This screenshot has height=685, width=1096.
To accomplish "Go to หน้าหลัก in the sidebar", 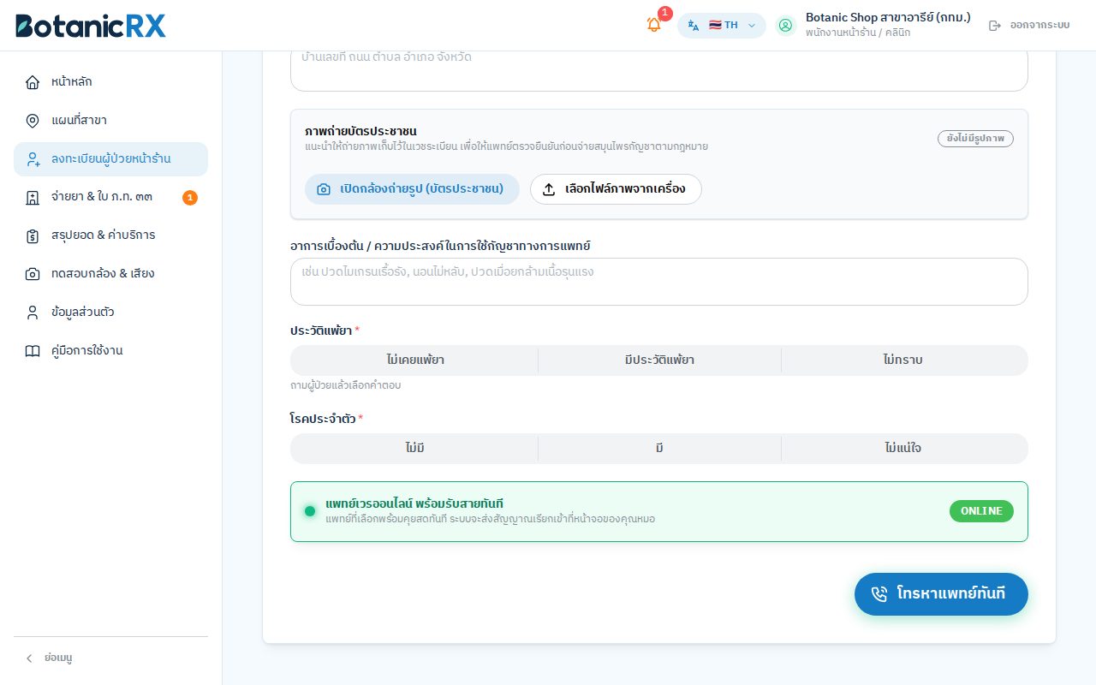I will pyautogui.click(x=110, y=82).
